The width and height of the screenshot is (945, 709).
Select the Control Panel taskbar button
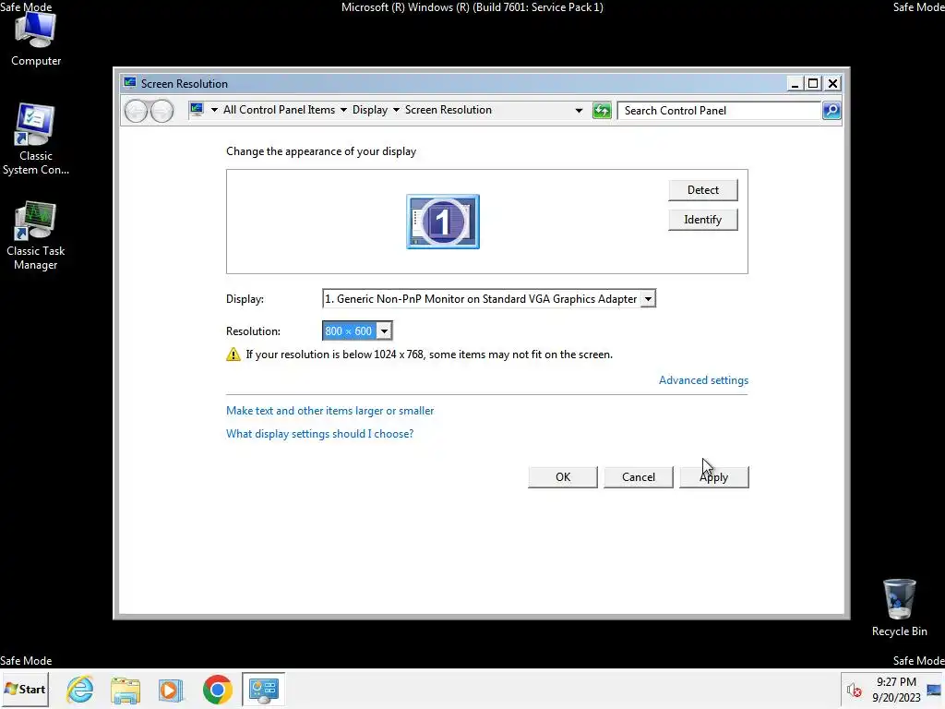click(x=263, y=689)
